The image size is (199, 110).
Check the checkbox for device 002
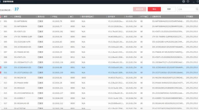click(x=1, y=26)
